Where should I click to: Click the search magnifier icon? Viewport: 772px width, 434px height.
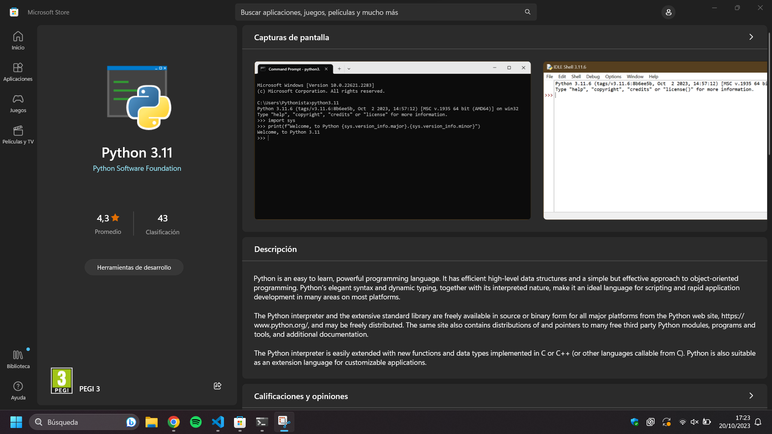click(527, 12)
